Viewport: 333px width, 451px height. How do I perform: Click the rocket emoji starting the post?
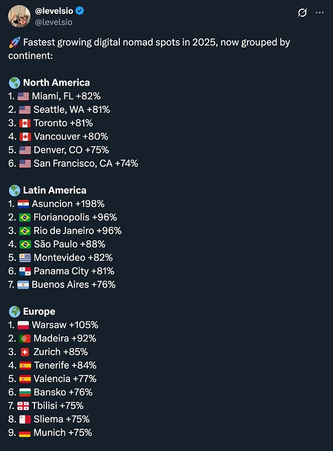point(12,42)
